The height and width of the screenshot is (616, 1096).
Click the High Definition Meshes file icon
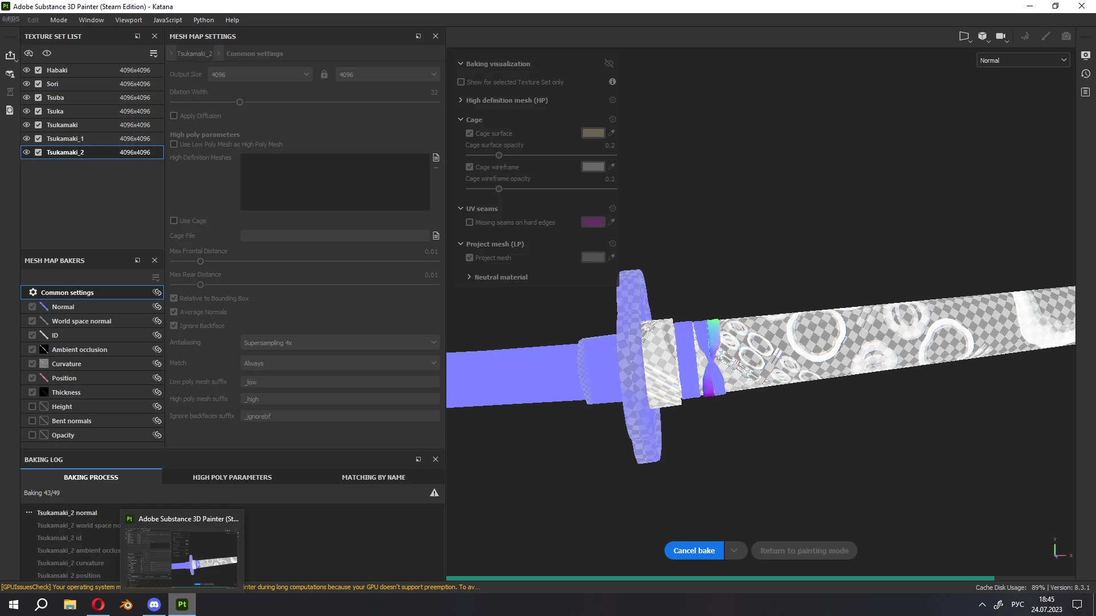click(436, 157)
